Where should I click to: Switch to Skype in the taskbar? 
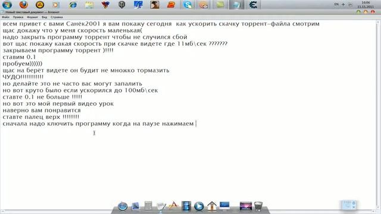point(188,5)
